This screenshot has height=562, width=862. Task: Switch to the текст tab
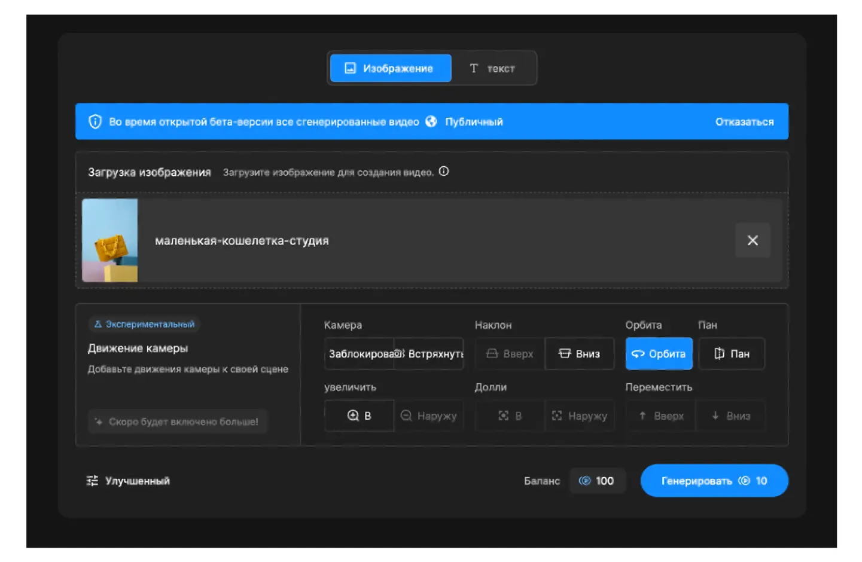492,68
